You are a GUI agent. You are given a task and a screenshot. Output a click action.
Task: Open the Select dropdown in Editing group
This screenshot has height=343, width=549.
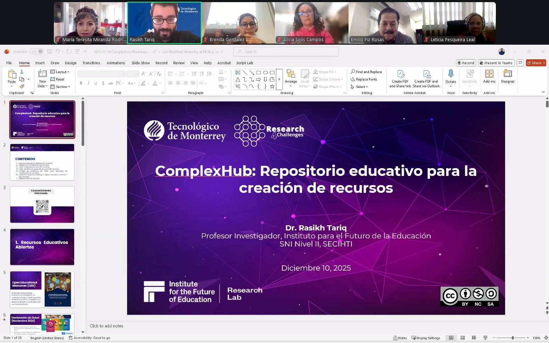pyautogui.click(x=360, y=87)
